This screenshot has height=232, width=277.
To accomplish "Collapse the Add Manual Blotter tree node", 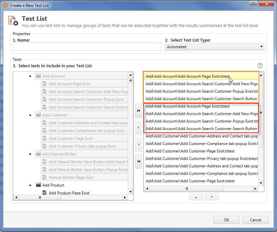I will (x=30, y=154).
